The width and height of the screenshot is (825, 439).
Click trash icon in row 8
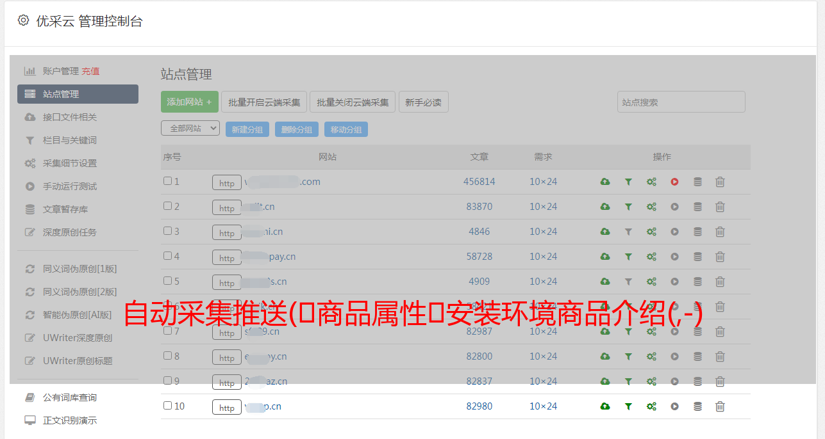pyautogui.click(x=720, y=356)
